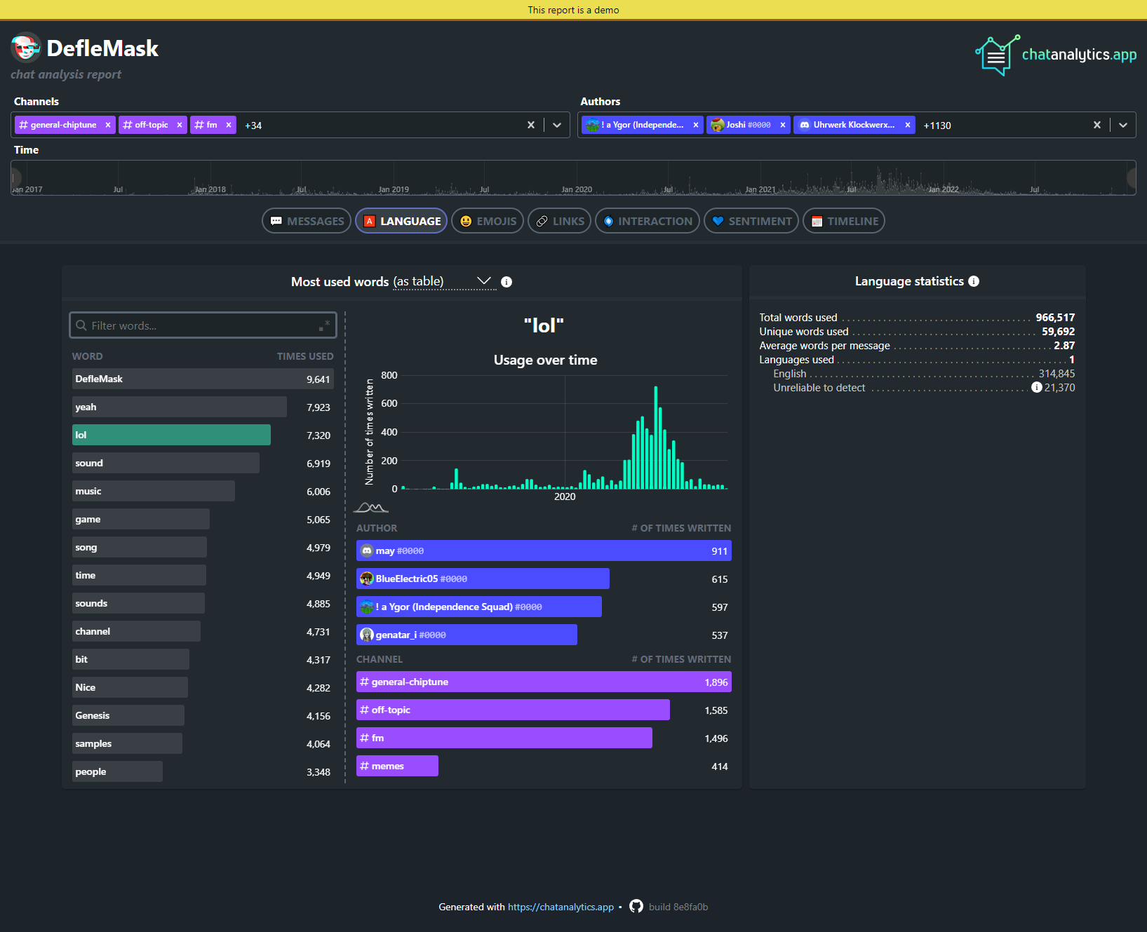The width and height of the screenshot is (1147, 932).
Task: Click inside the Filter words input field
Action: click(x=203, y=325)
